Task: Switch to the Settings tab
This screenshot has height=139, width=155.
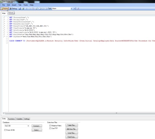Action: [27, 119]
